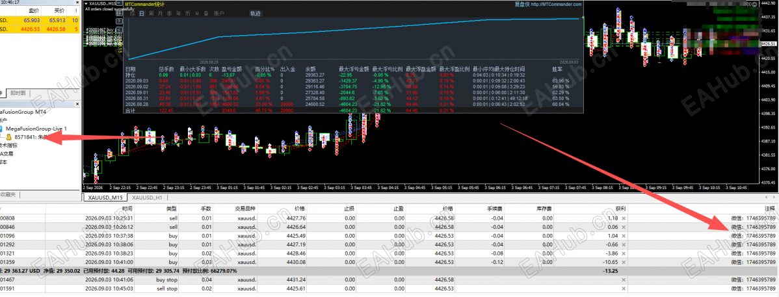Viewport: 779px width, 297px height.
Task: Click the total profit value -13.25
Action: 609,271
